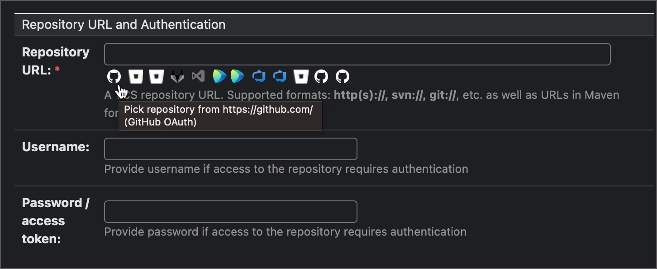657x269 pixels.
Task: Select the second teal triangle provider icon
Action: (x=238, y=76)
